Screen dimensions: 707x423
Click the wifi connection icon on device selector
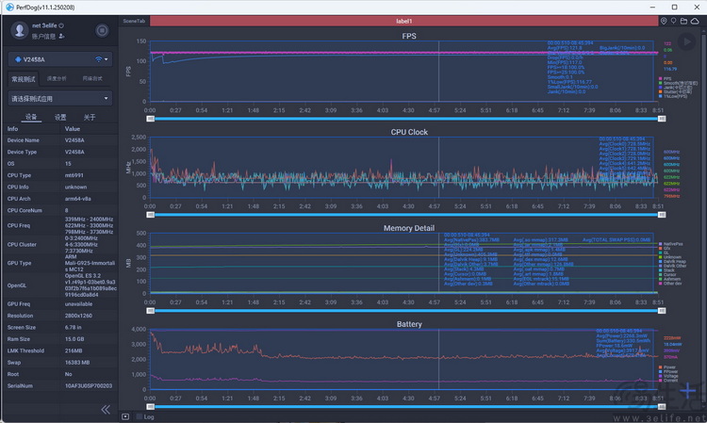(x=98, y=59)
